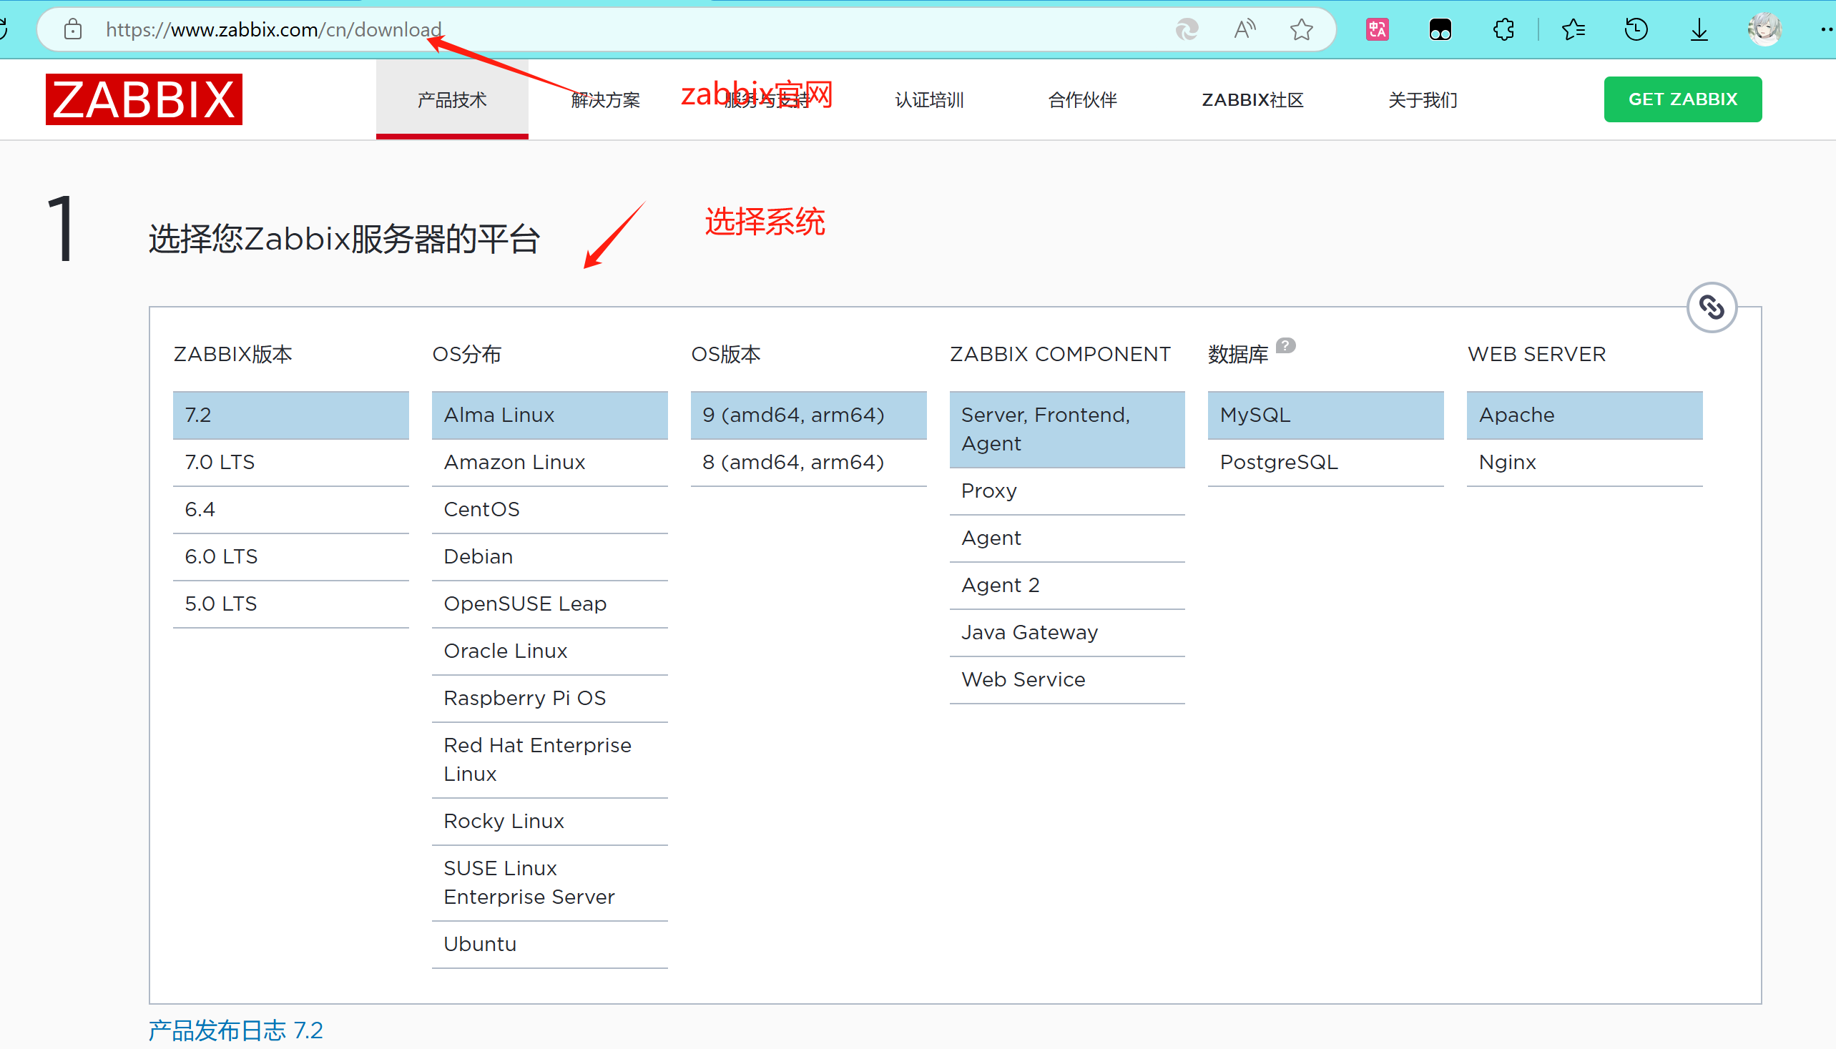Screen dimensions: 1836x1049
Task: Open the 产品技术 navigation menu
Action: (x=452, y=99)
